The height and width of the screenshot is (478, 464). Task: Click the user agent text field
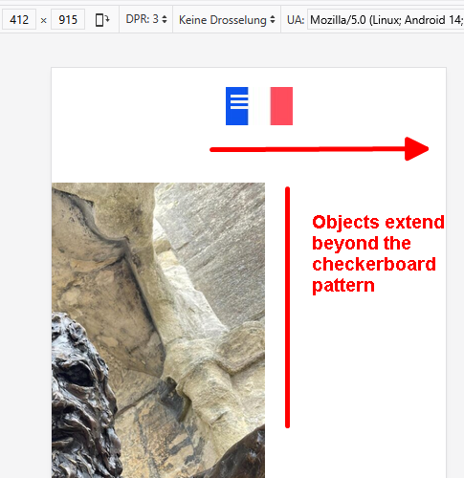386,20
